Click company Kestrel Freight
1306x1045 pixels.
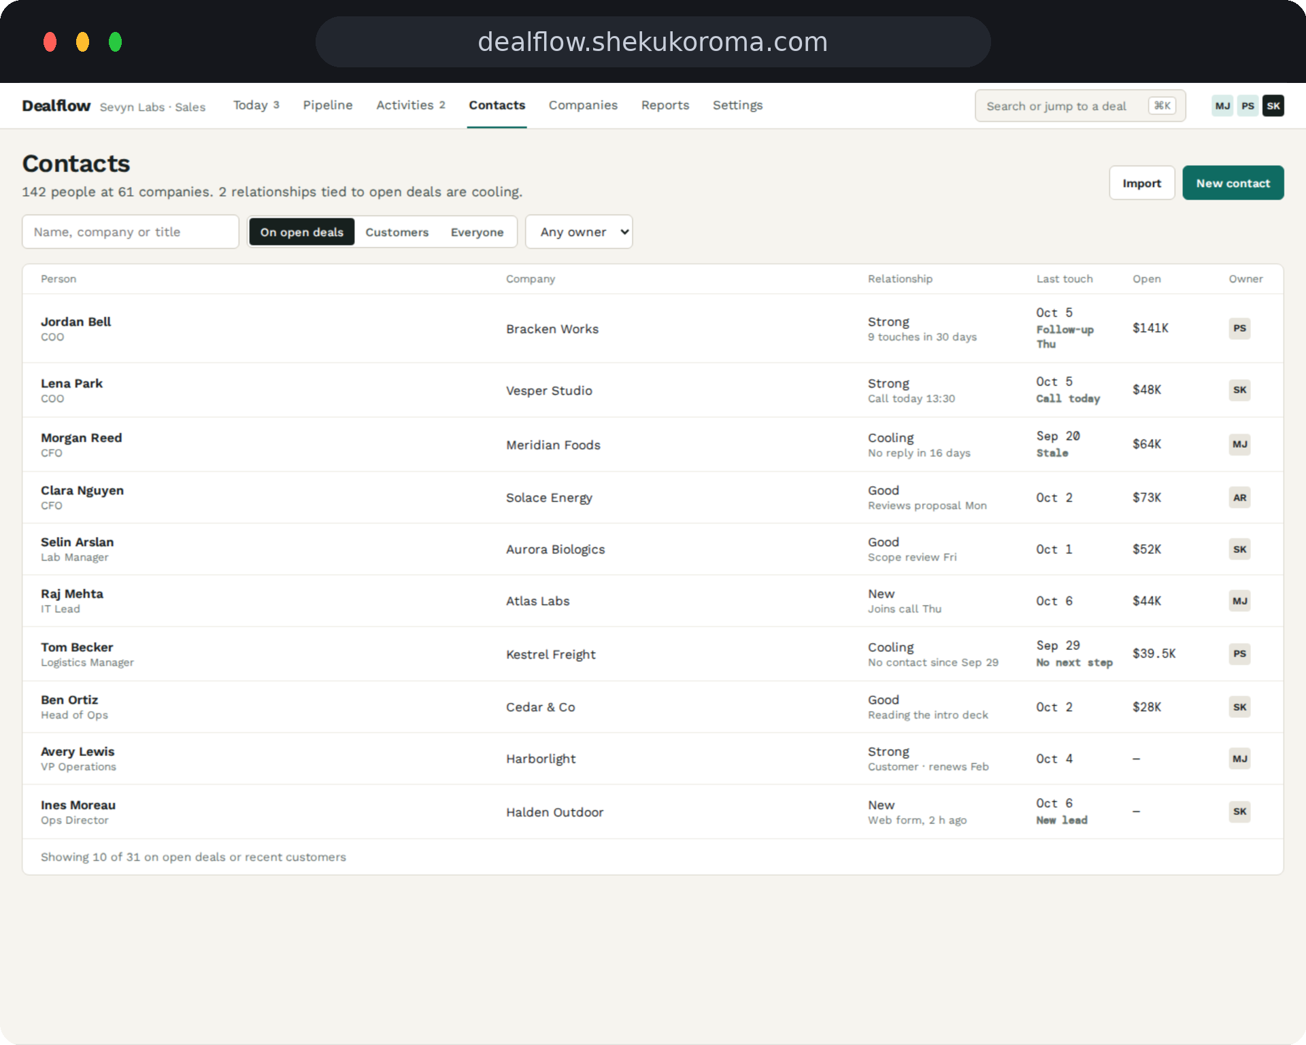(550, 654)
